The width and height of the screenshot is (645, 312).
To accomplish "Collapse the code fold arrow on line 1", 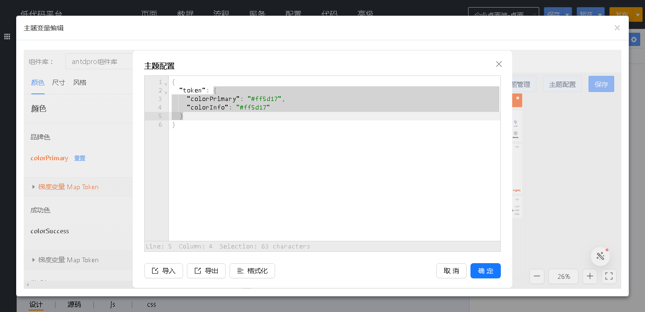I will click(x=166, y=83).
